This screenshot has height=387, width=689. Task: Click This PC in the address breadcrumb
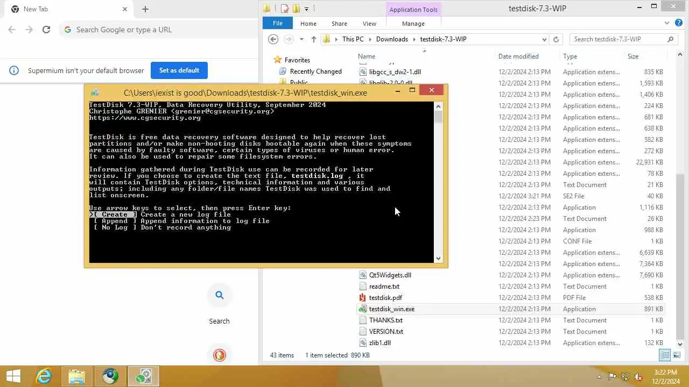click(x=353, y=39)
